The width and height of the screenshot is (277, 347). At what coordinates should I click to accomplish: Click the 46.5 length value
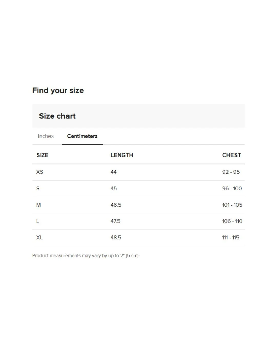pos(116,205)
